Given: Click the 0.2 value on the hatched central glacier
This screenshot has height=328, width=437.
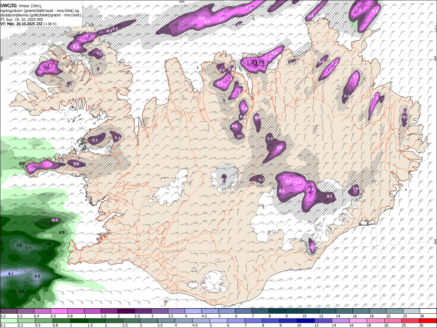Looking at the screenshot, I should point(224,179).
